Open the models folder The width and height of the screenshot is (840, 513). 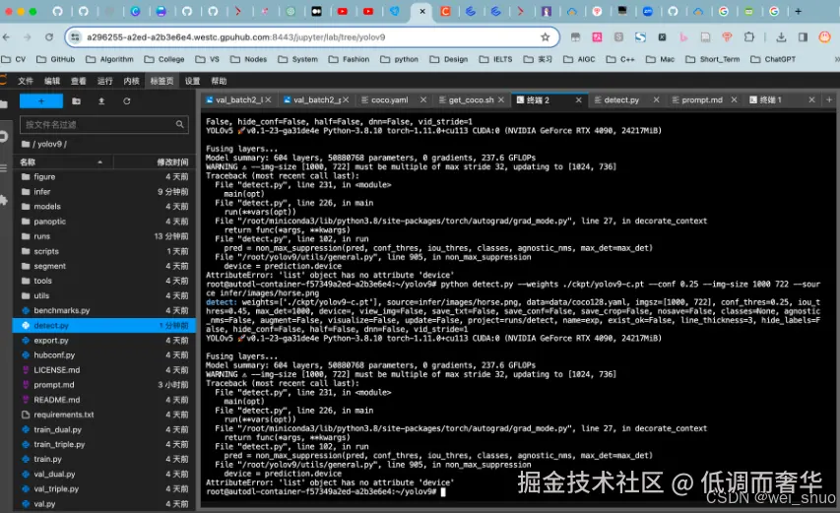click(104, 206)
